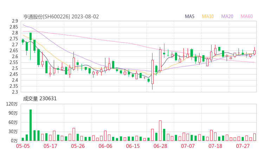Click the 2.8 price axis label

tap(15, 33)
